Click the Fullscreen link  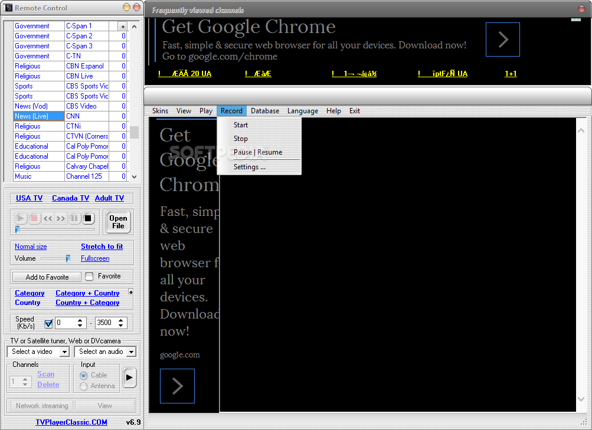(95, 258)
